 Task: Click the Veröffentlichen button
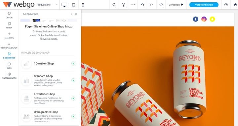point(204,5)
